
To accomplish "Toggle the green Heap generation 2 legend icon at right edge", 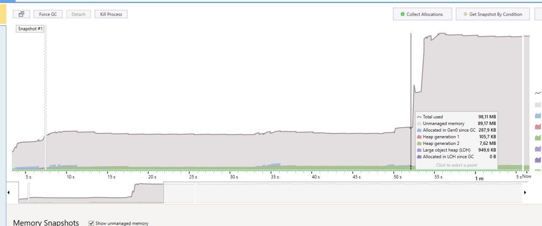I will (x=538, y=137).
